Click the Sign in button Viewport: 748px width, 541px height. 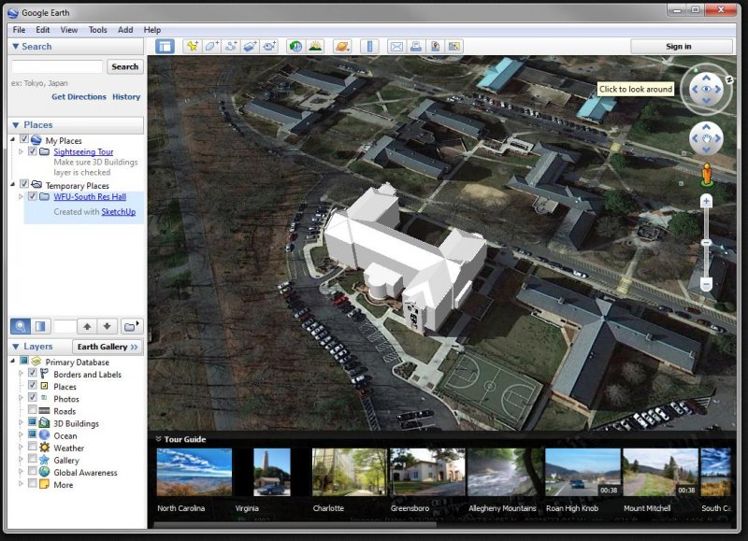(x=682, y=46)
